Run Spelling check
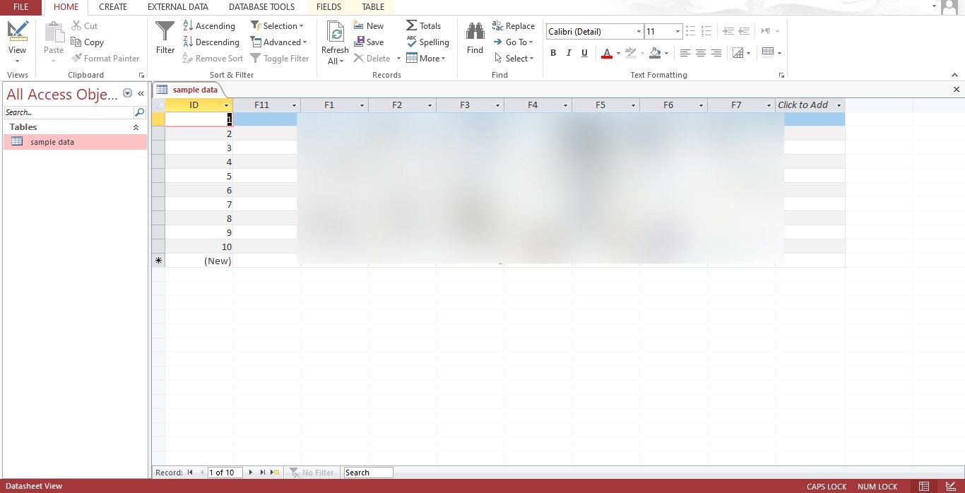The width and height of the screenshot is (965, 493). [x=428, y=42]
